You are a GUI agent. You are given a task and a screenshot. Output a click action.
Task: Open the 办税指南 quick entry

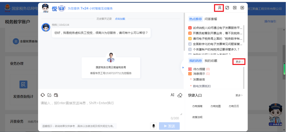point(197,106)
